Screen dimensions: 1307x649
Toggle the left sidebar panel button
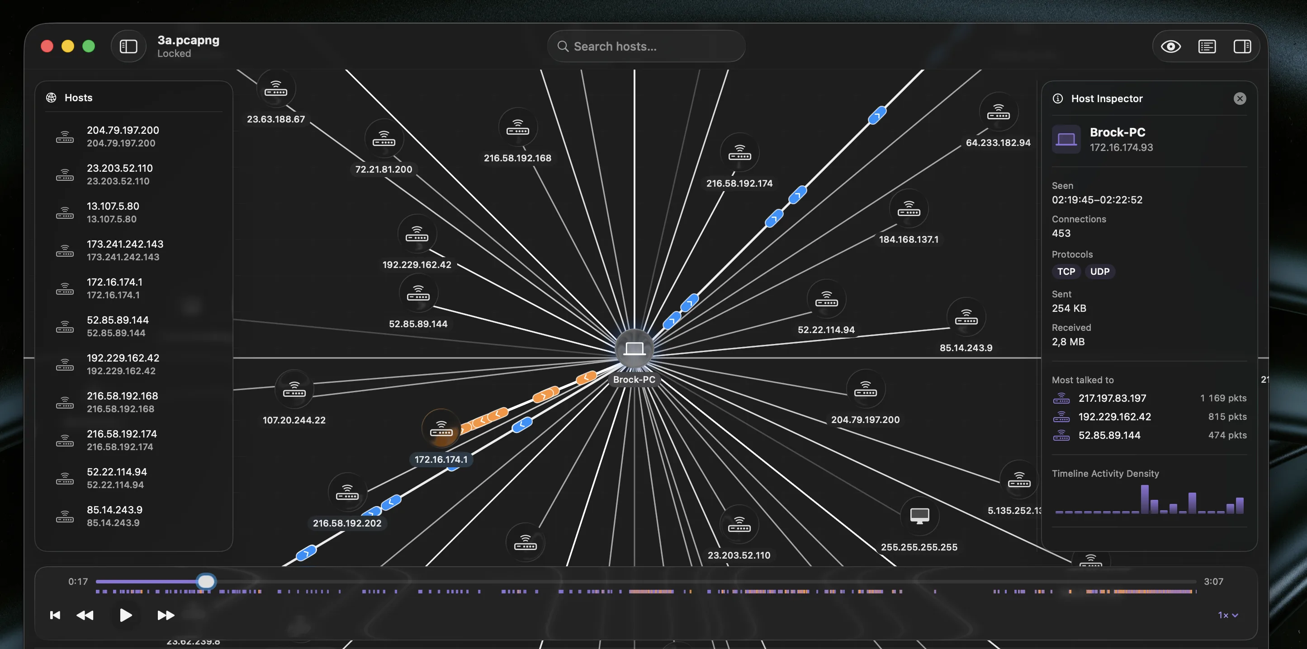[x=128, y=47]
